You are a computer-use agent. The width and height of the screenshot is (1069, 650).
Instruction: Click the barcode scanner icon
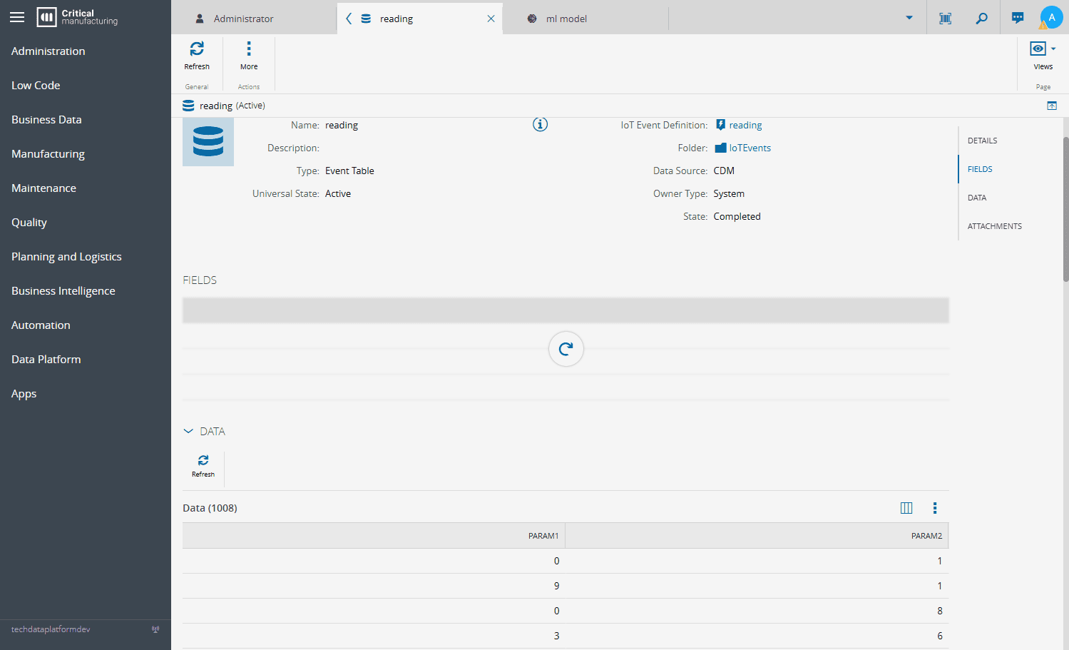click(946, 19)
